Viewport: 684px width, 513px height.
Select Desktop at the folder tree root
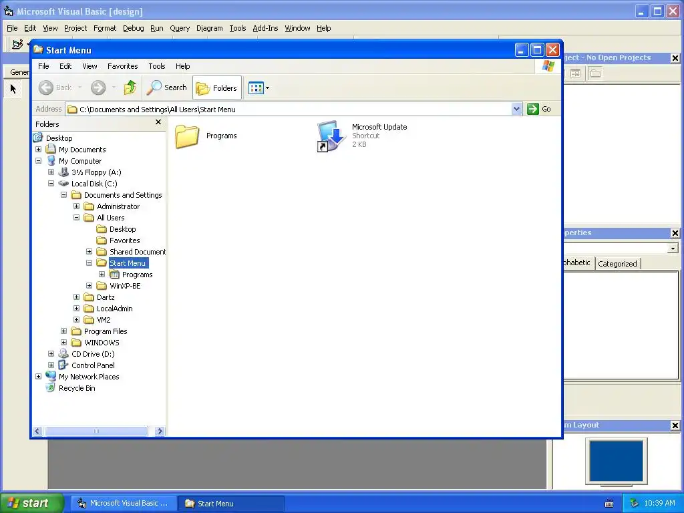[x=59, y=138]
